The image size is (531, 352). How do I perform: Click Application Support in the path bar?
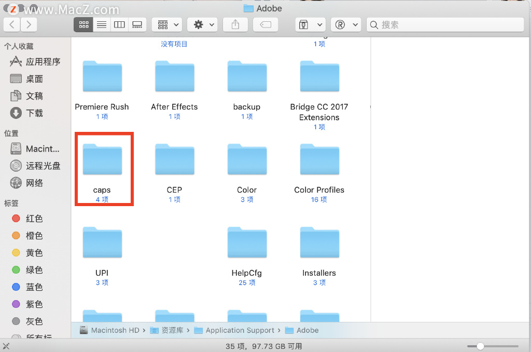pyautogui.click(x=234, y=330)
